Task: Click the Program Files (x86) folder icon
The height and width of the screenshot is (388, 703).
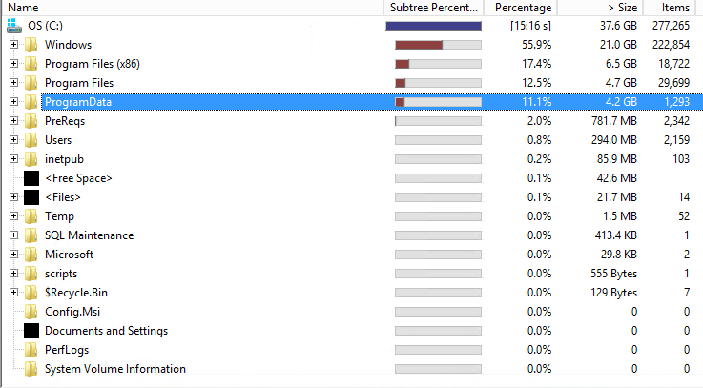Action: point(31,64)
